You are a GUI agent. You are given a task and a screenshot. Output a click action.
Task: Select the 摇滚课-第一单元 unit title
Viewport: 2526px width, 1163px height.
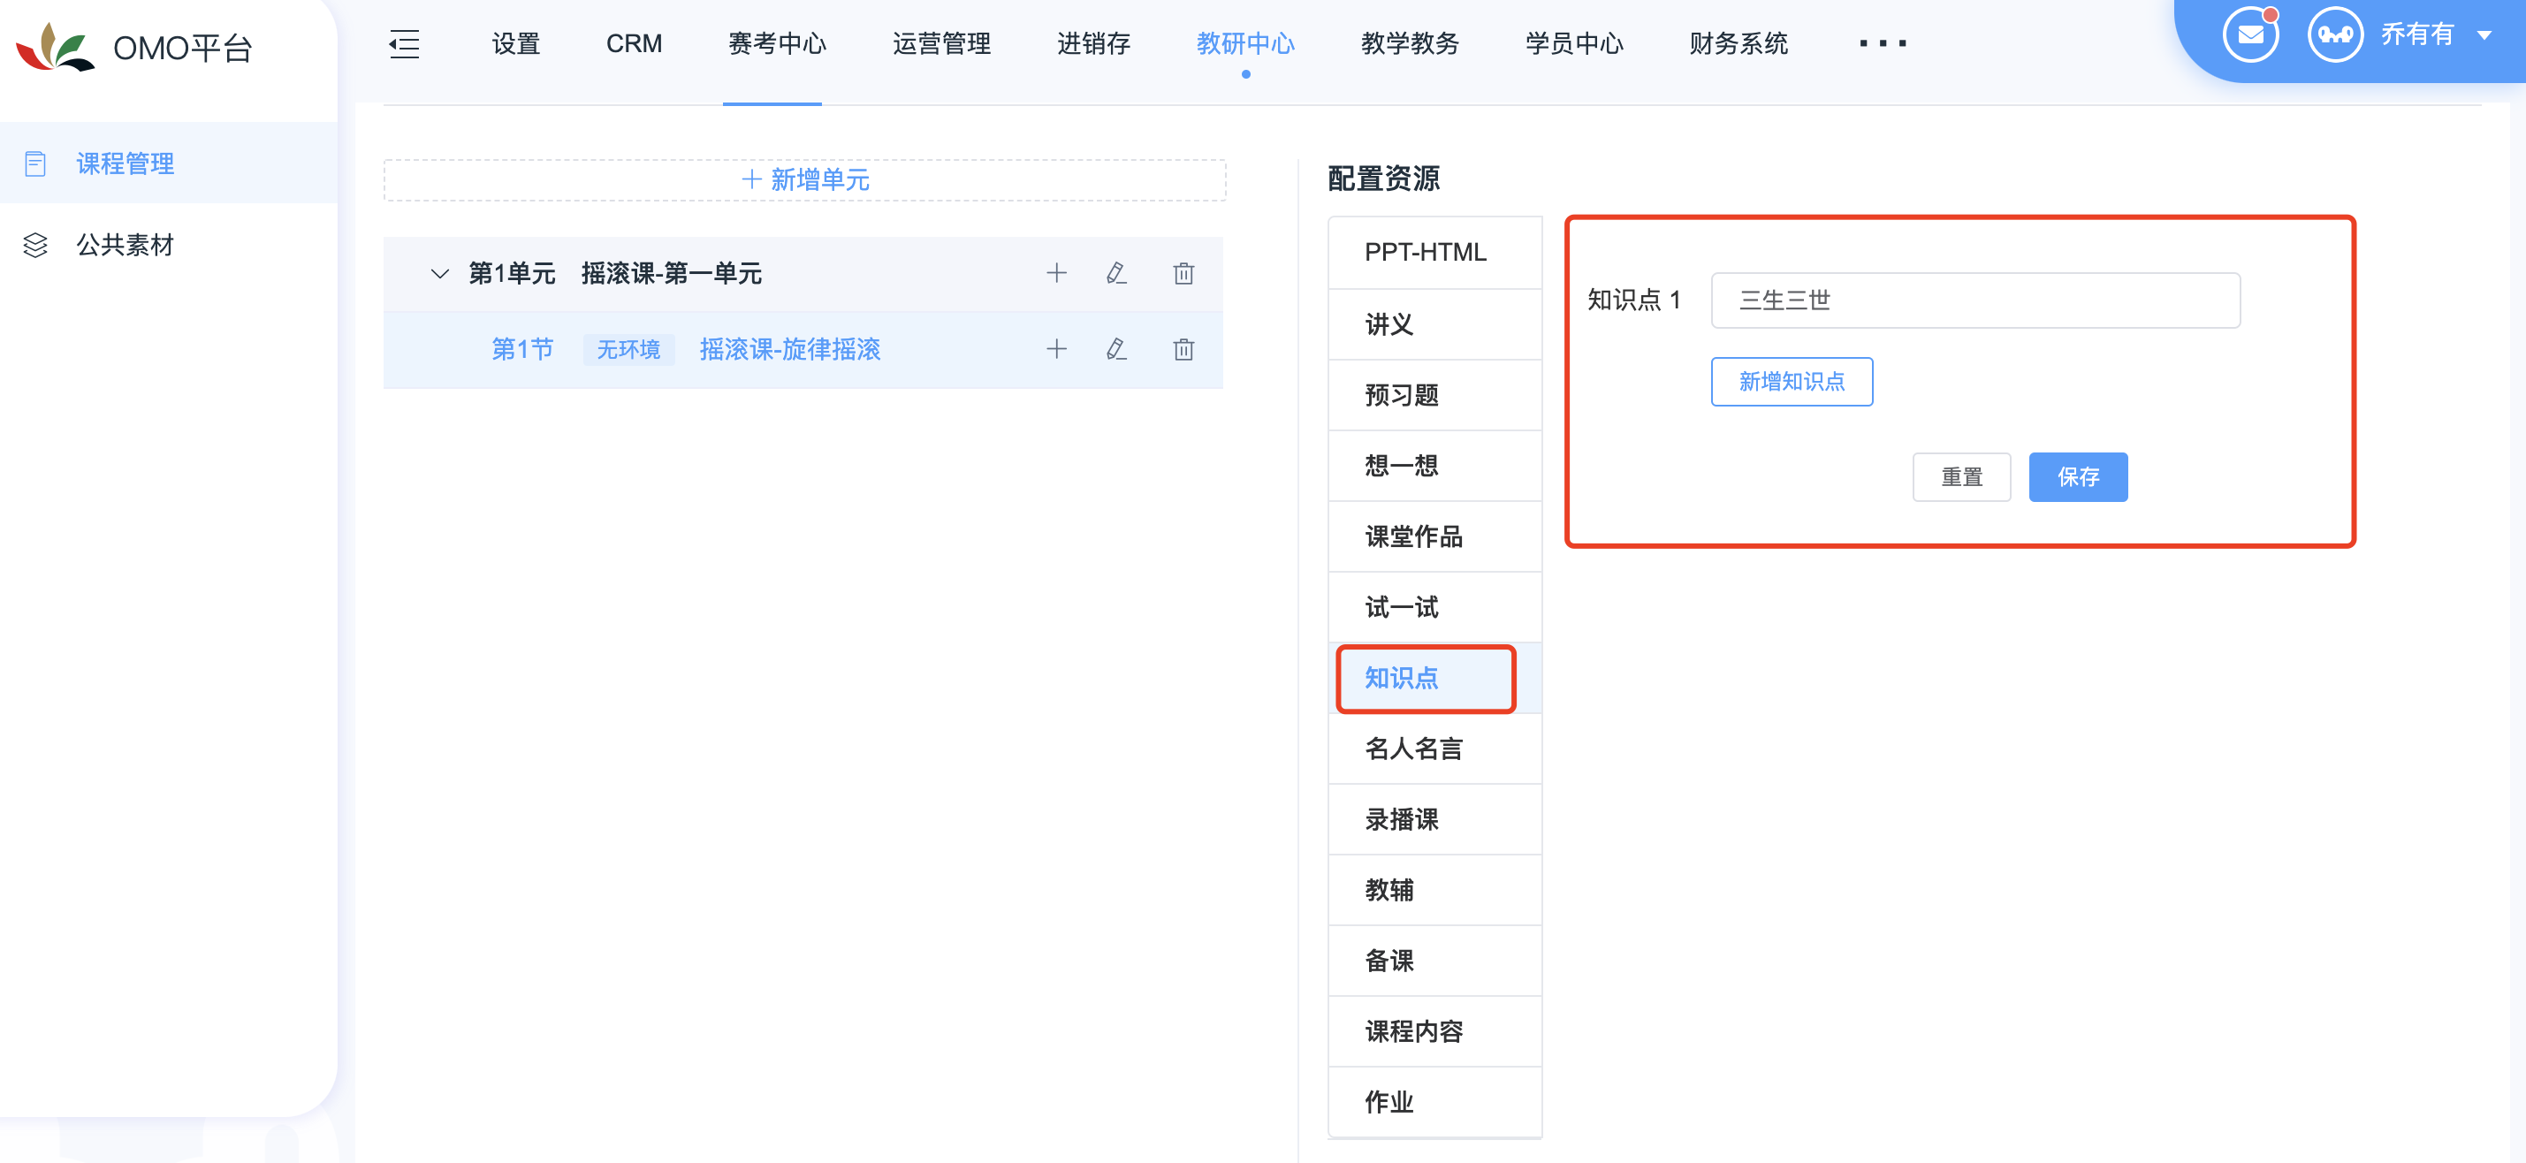(x=671, y=274)
